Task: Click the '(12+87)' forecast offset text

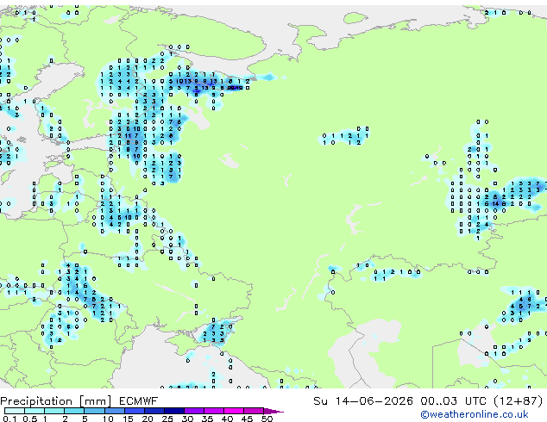Action: (519, 401)
